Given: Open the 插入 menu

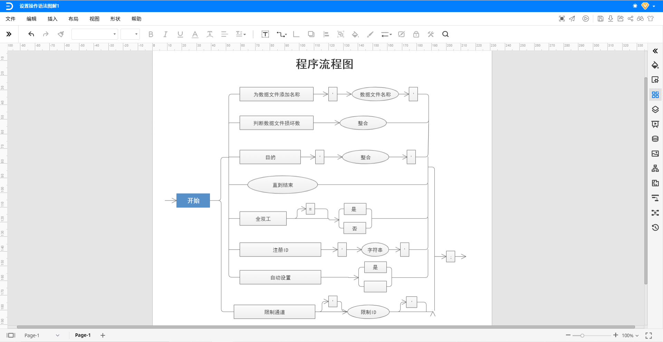Looking at the screenshot, I should (52, 19).
